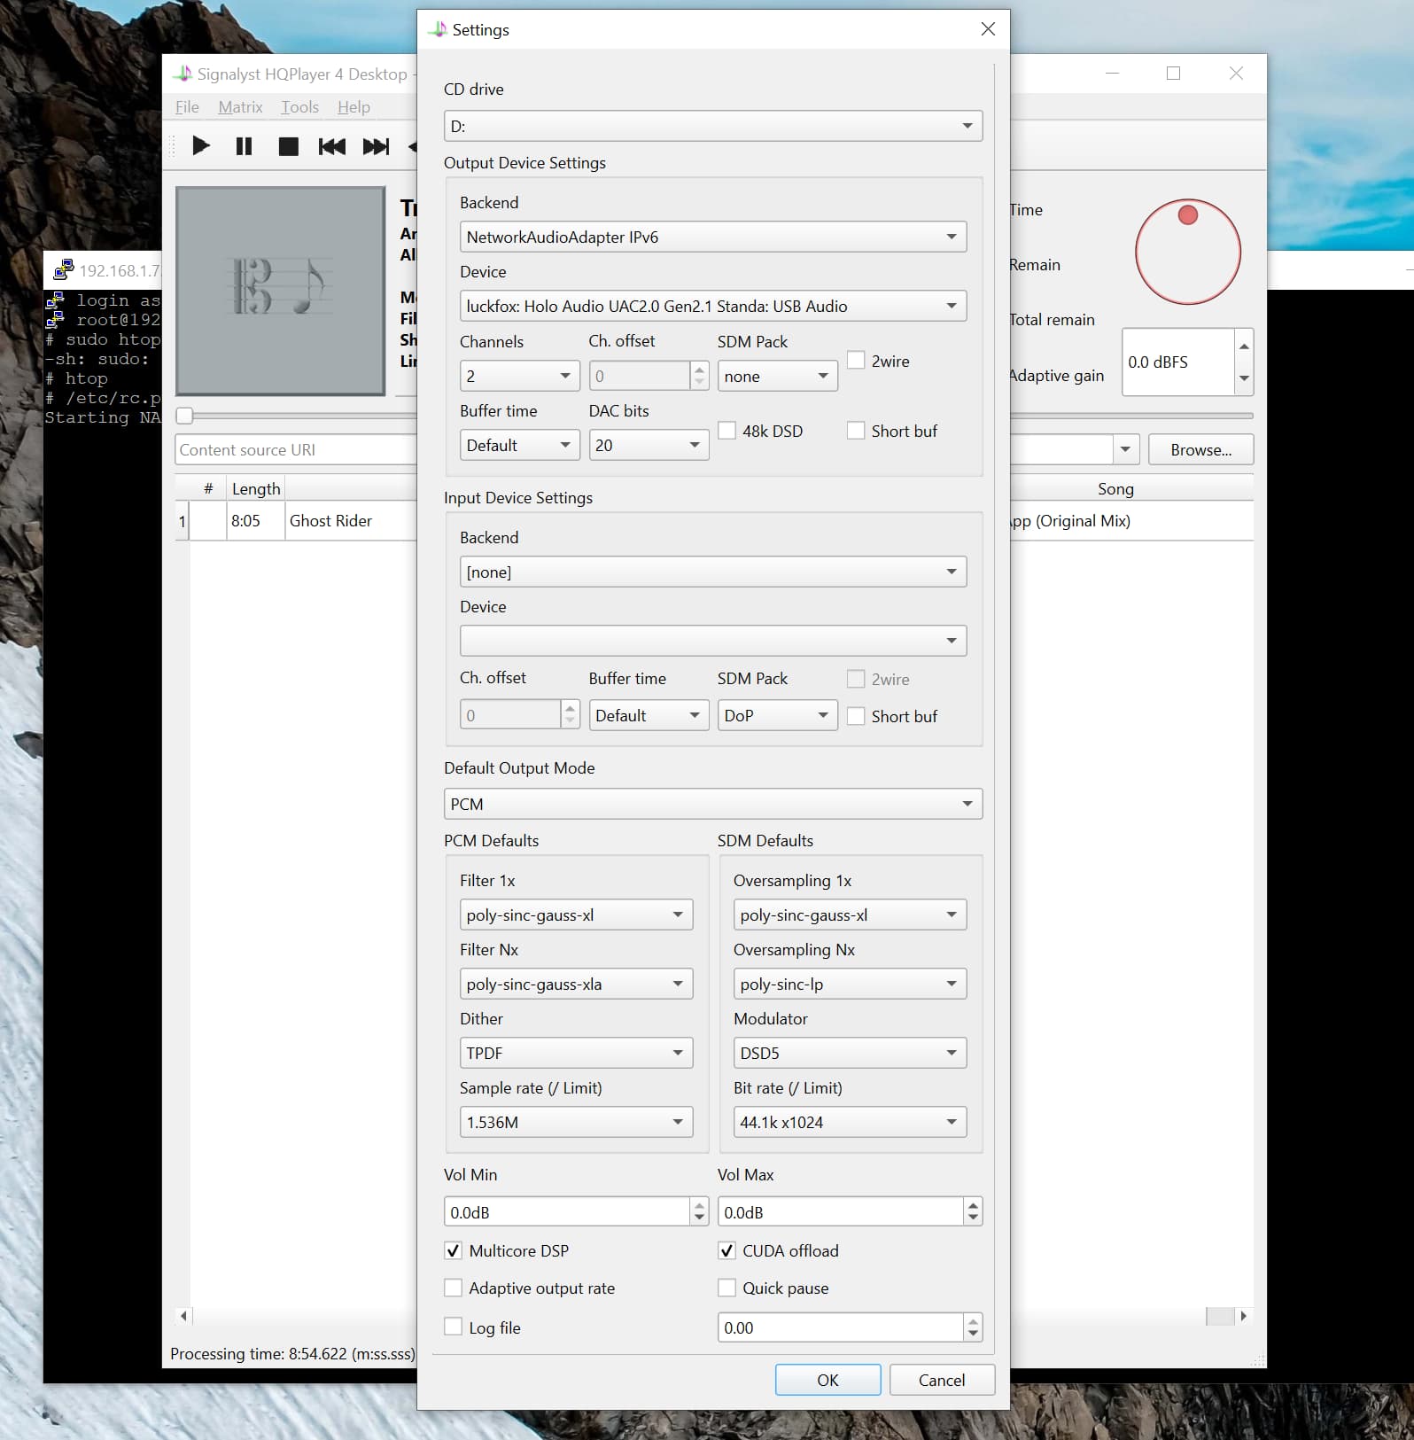Increase the Vol Min spinner value

pos(700,1204)
